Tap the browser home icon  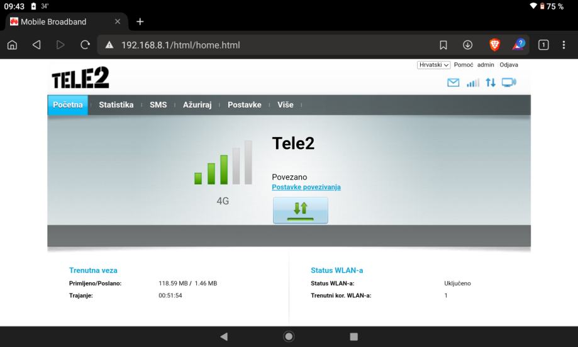[12, 45]
